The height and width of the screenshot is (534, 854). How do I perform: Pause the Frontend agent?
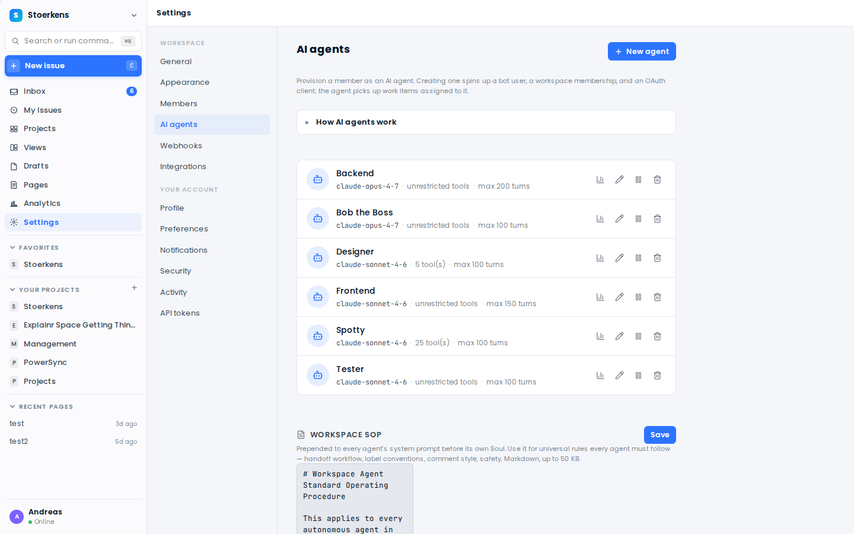(x=638, y=297)
